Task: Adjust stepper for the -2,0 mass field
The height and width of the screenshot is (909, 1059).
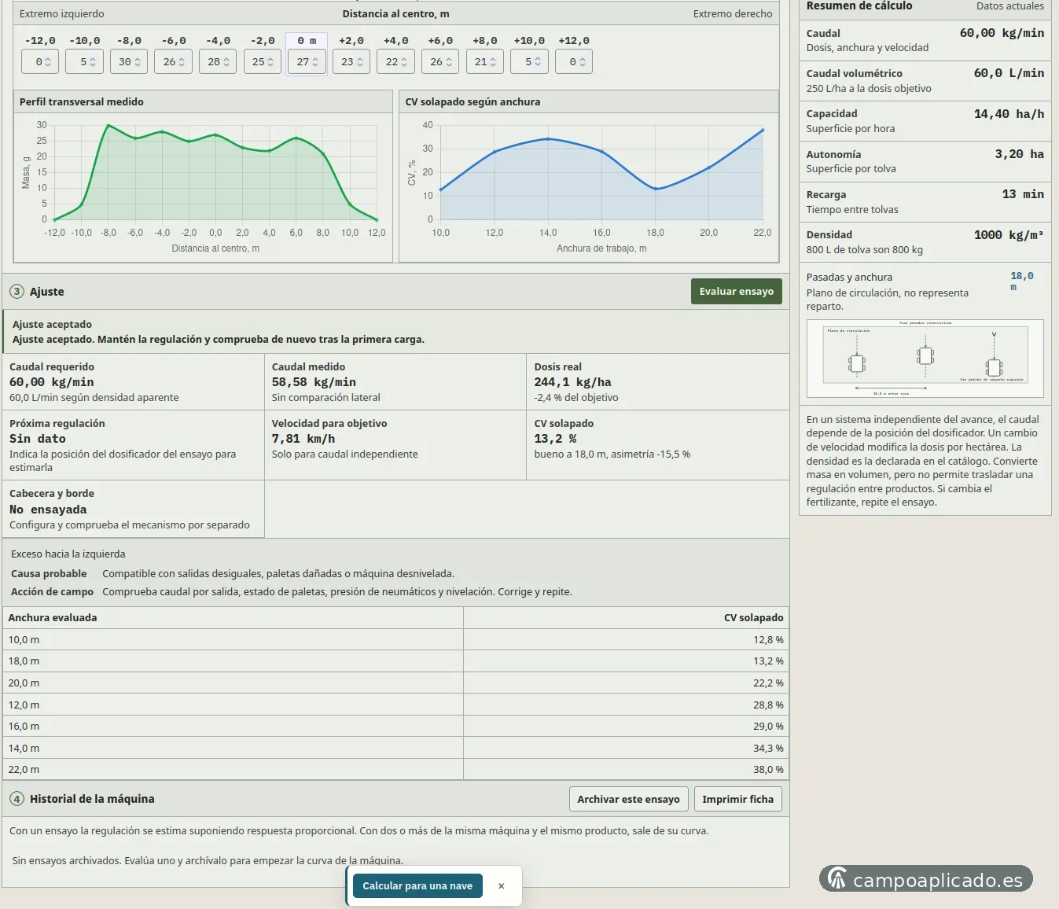Action: click(270, 62)
